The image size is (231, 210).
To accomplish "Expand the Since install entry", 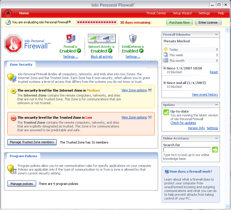I will click(x=164, y=83).
